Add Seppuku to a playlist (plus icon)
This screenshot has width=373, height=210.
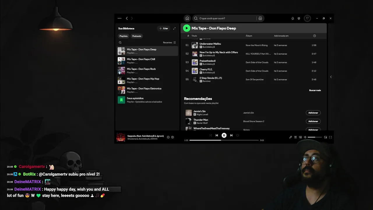click(173, 137)
